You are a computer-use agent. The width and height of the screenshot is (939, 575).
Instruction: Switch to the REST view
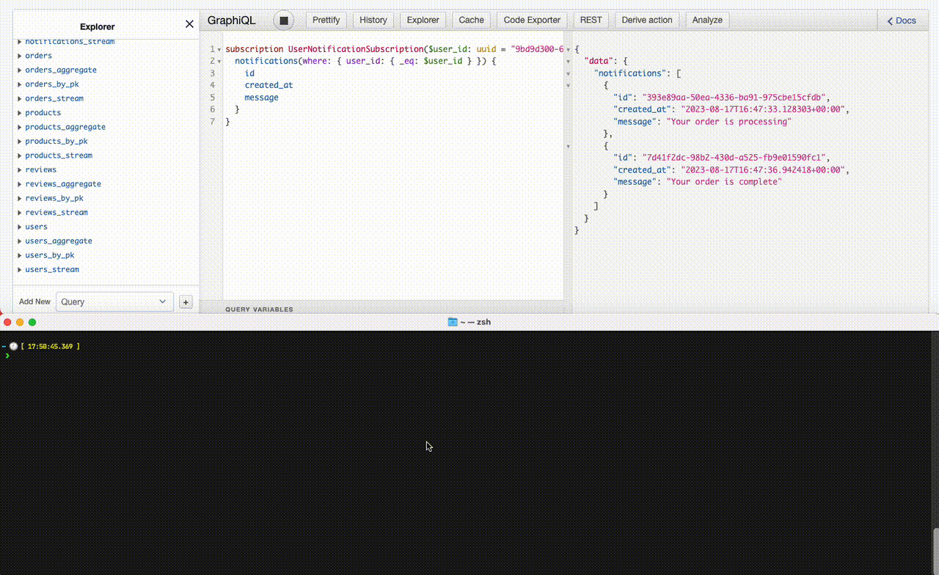[x=591, y=20]
